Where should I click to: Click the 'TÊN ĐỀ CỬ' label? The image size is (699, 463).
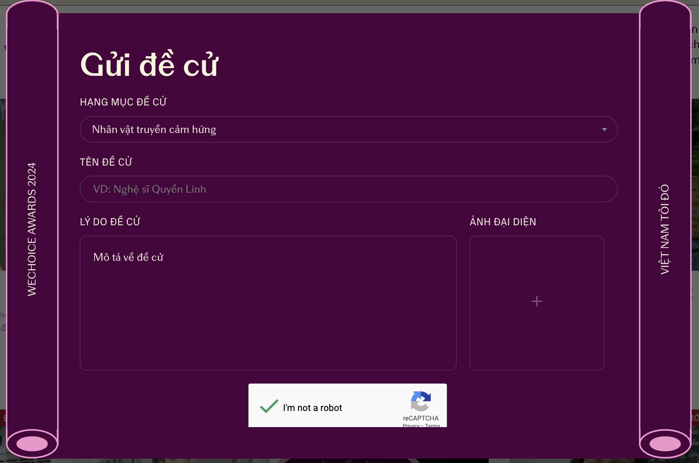click(x=106, y=162)
